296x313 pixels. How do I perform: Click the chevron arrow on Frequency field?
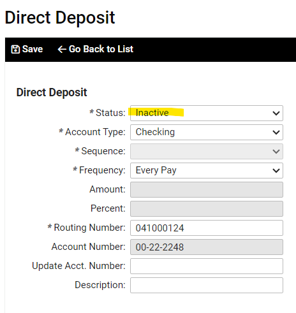(x=276, y=171)
